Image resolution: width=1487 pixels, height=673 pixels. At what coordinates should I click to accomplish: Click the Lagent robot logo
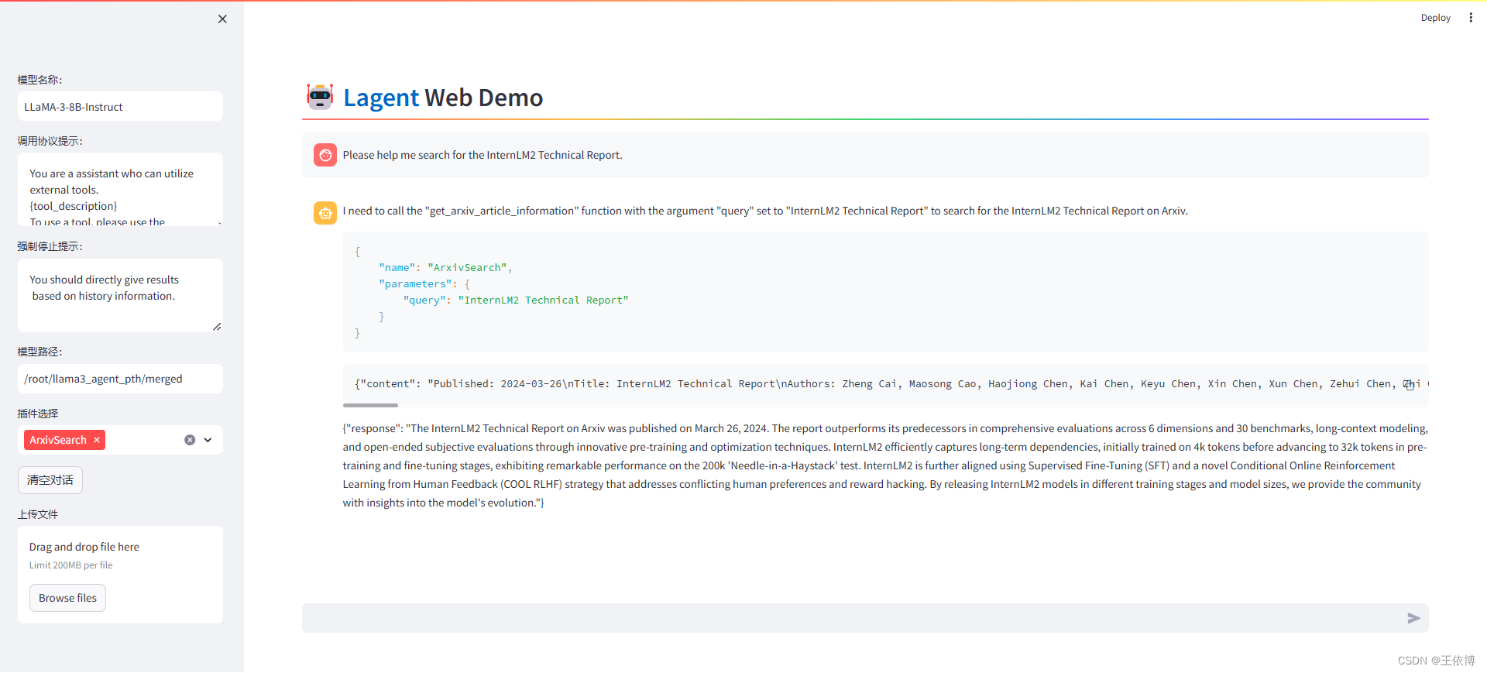(320, 97)
